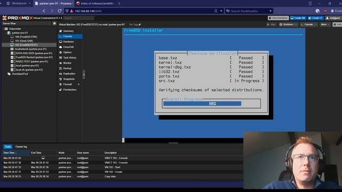Open the Documentation button
This screenshot has width=342, height=192.
tap(278, 18)
